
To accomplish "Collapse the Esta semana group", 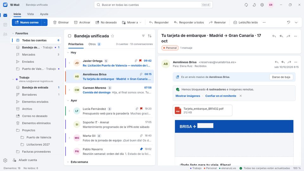I will pyautogui.click(x=68, y=162).
